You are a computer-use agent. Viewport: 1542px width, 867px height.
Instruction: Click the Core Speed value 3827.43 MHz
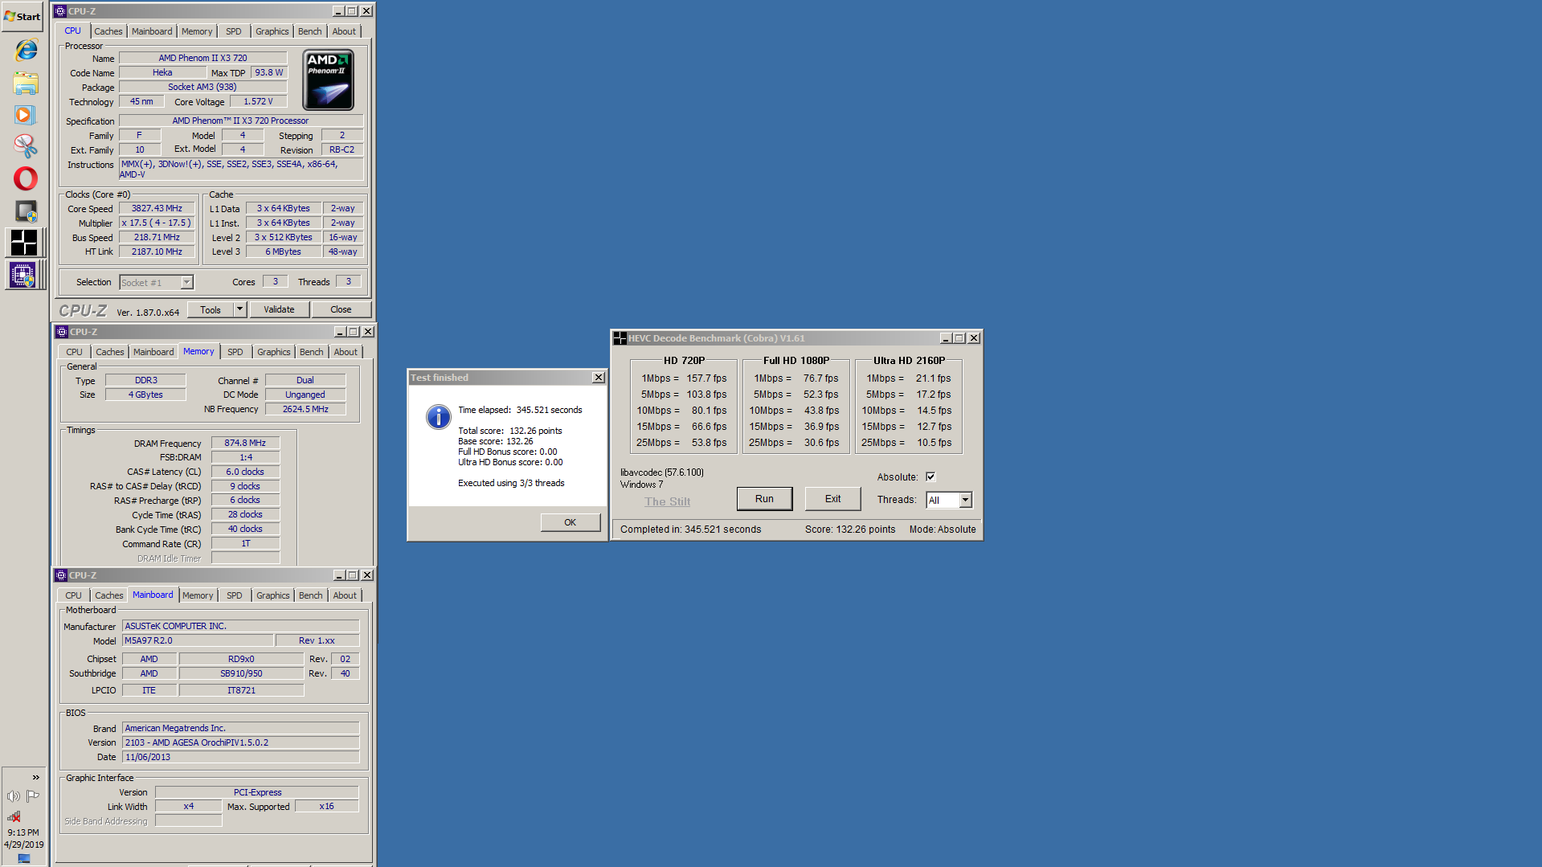[157, 208]
